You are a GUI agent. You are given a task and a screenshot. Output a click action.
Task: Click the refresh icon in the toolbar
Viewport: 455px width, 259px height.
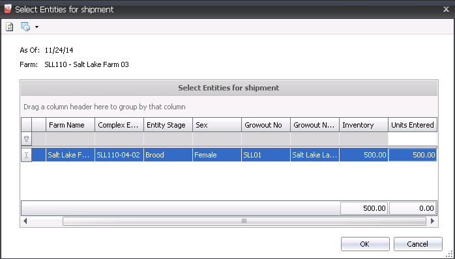tap(10, 27)
